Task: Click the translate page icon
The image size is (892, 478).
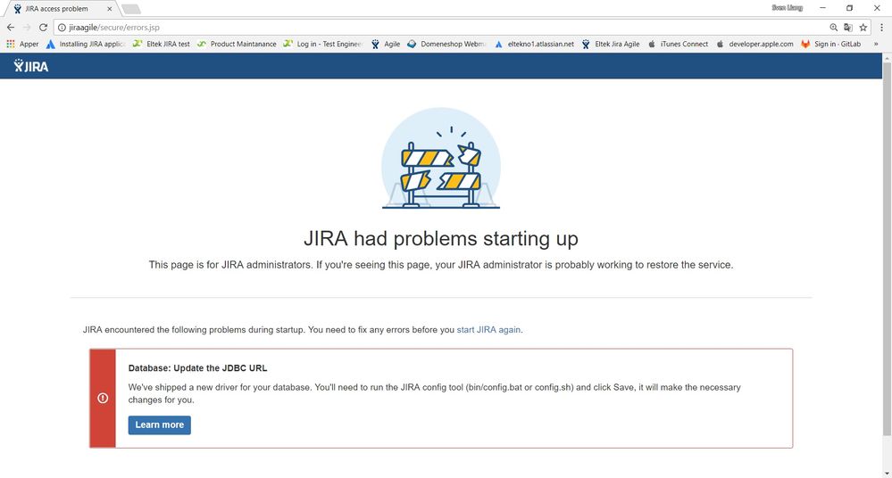Action: pos(848,28)
